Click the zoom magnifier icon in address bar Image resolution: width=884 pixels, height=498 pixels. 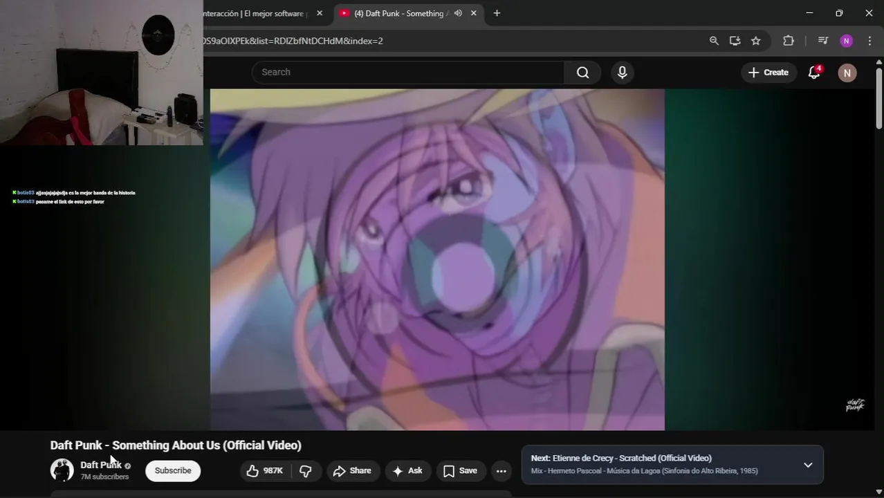(x=714, y=41)
